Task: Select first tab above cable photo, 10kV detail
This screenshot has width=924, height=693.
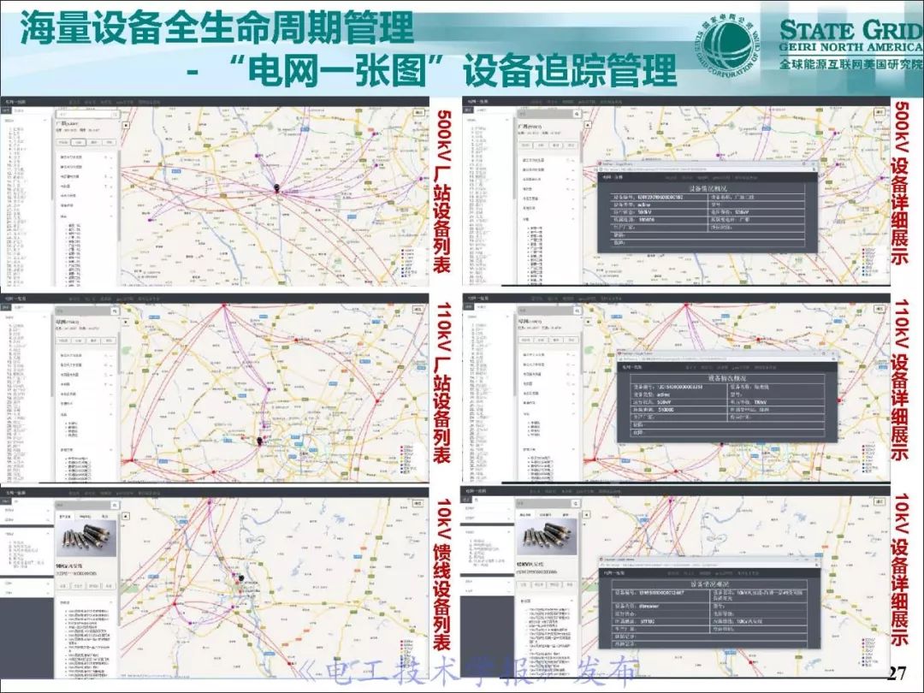Action: coord(524,514)
